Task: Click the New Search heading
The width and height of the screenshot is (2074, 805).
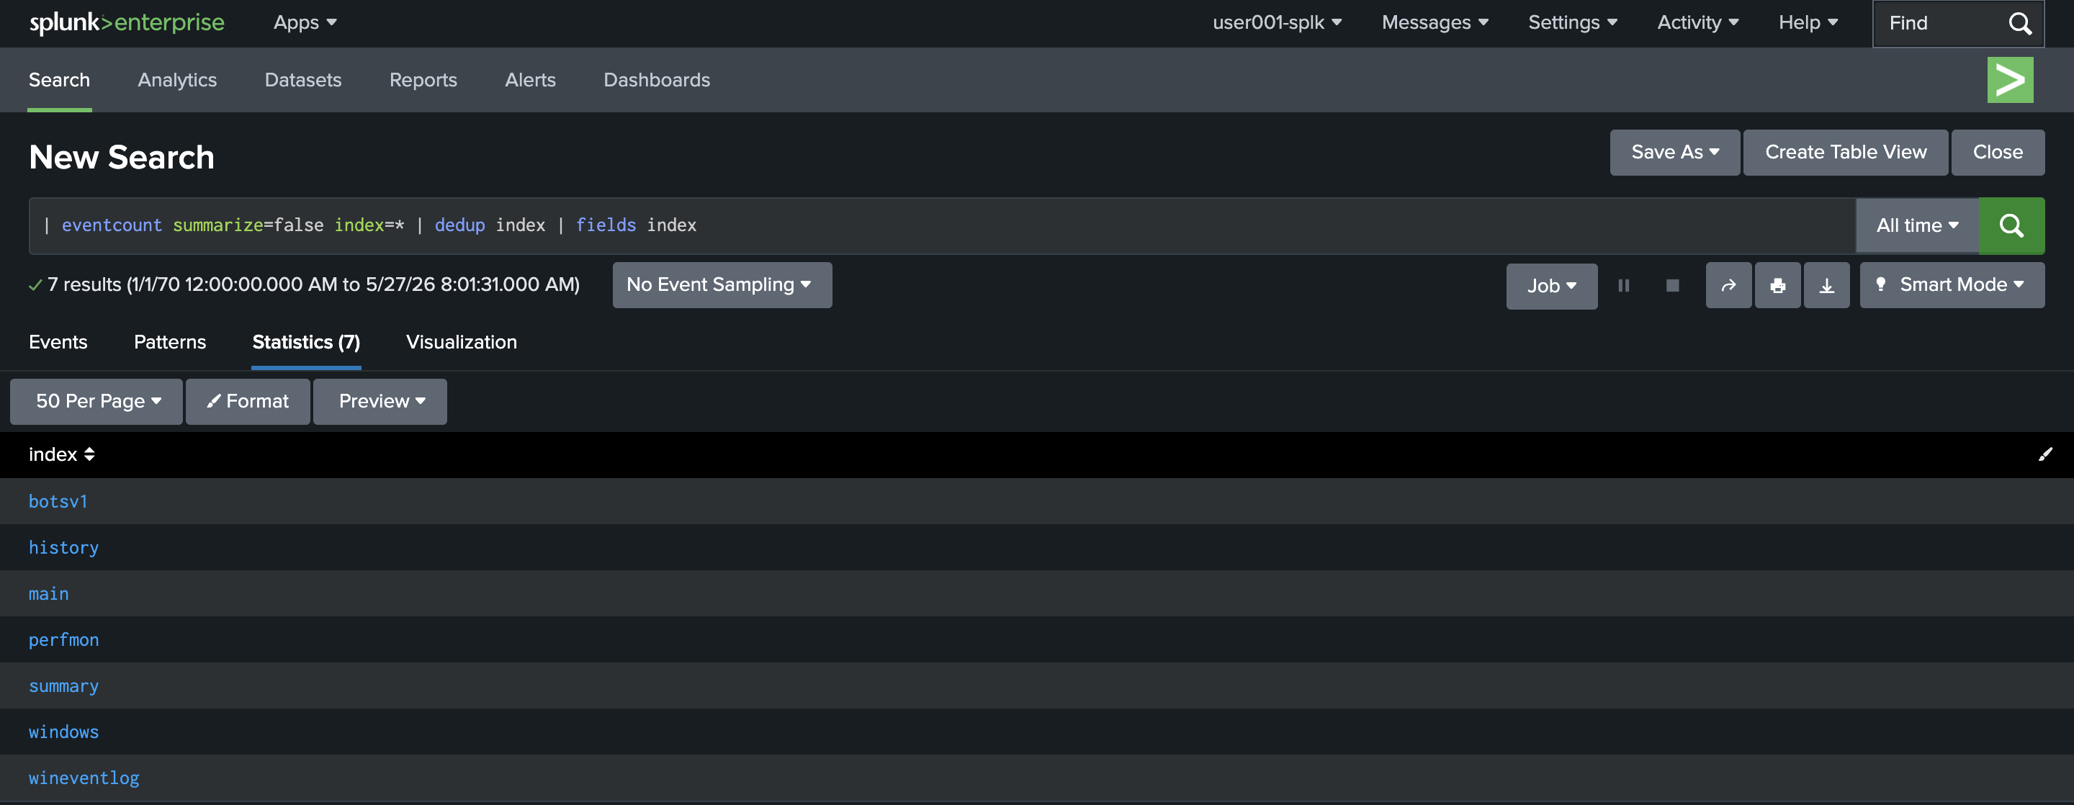Action: [122, 157]
